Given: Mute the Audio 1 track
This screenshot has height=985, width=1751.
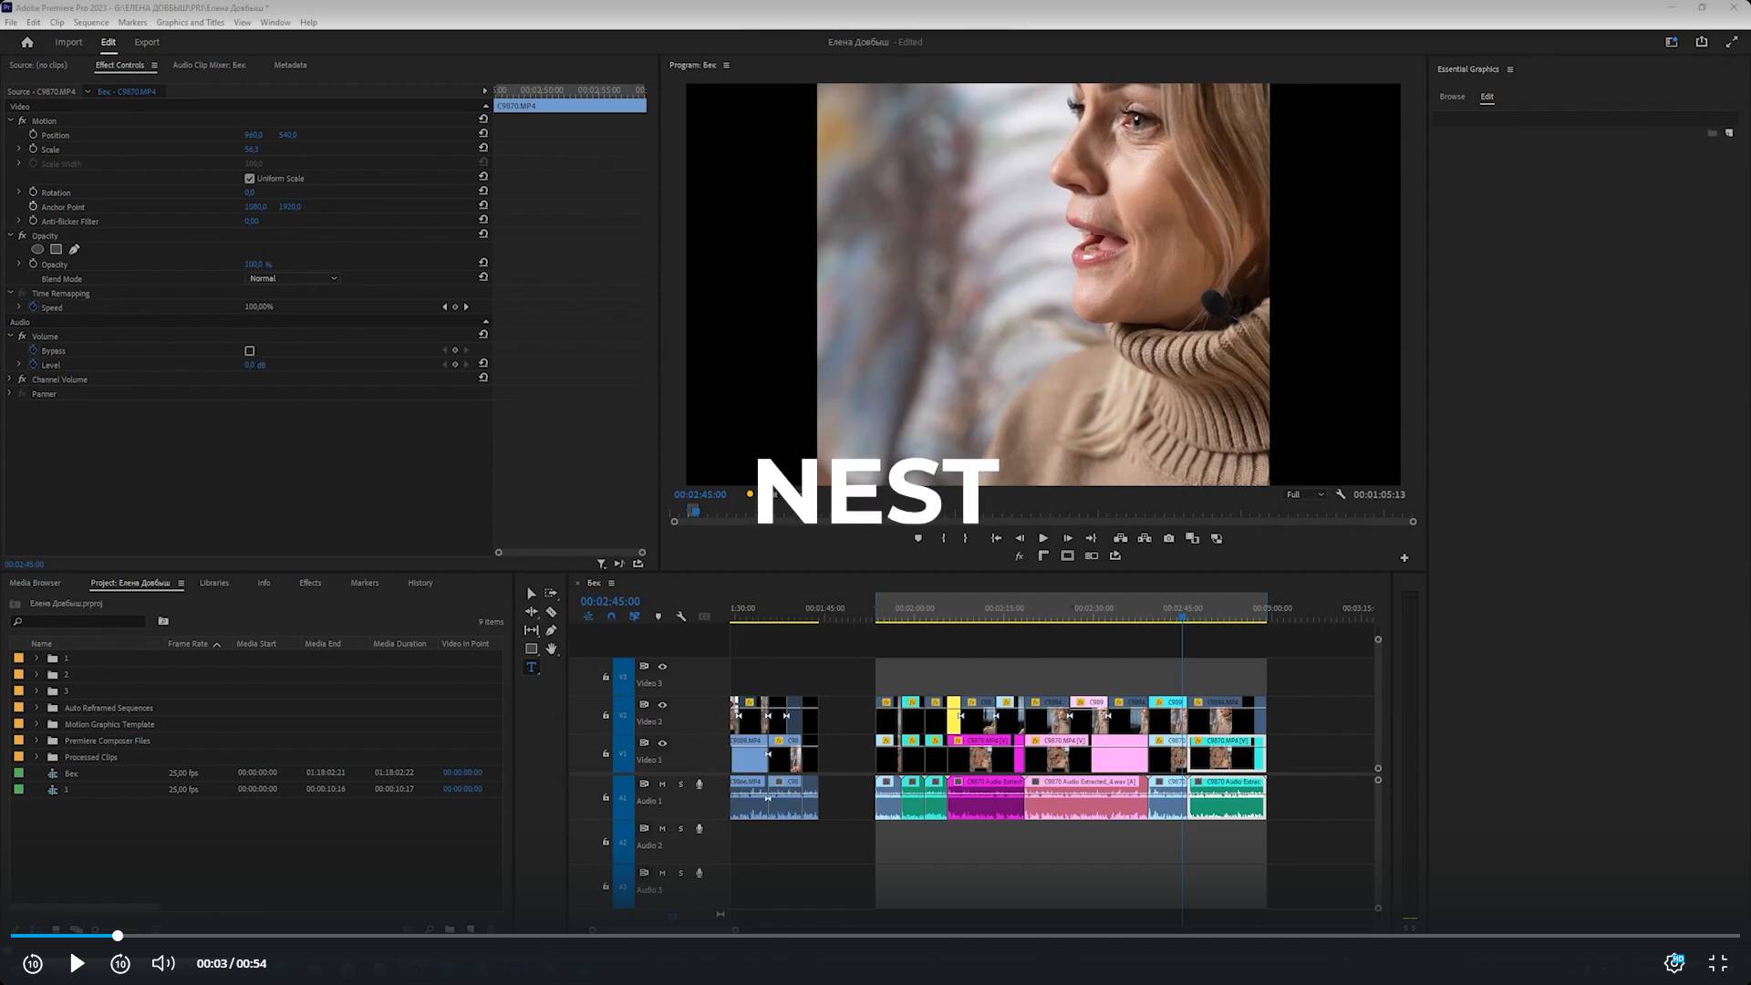Looking at the screenshot, I should [x=662, y=784].
